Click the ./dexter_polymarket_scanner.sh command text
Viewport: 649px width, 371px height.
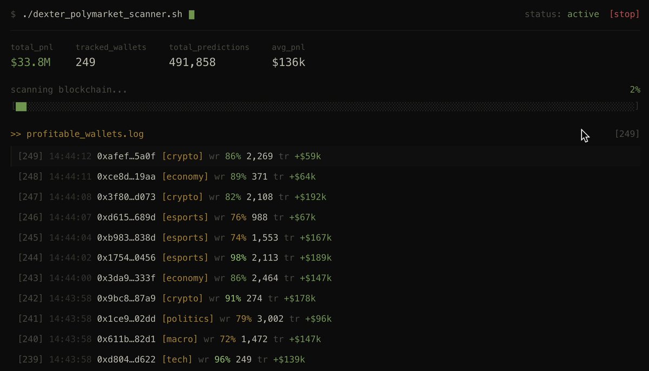(103, 15)
